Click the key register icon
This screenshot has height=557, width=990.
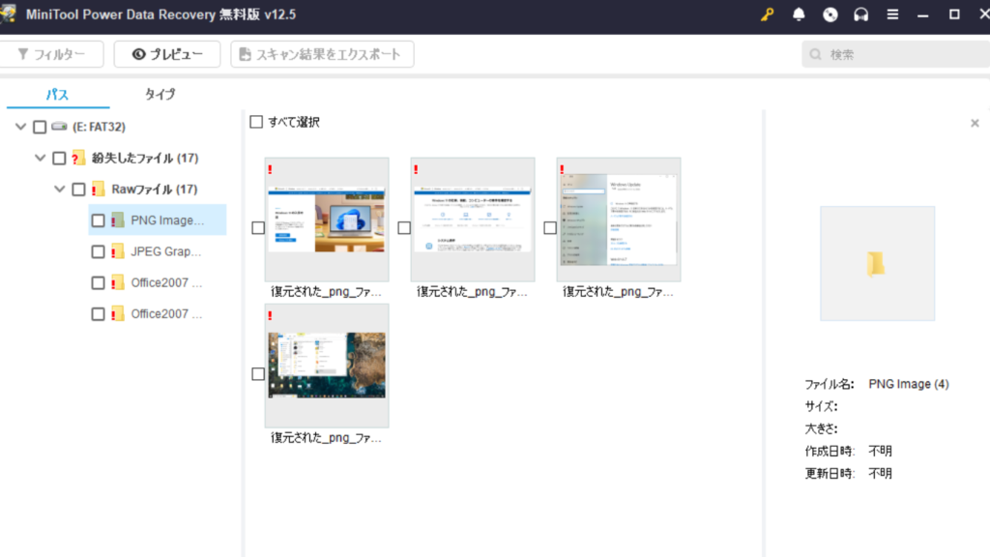pyautogui.click(x=767, y=15)
